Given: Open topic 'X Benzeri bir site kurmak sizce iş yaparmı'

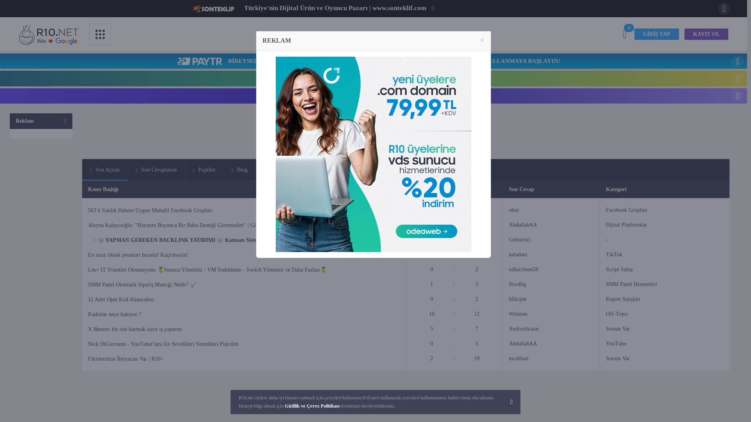Looking at the screenshot, I should 135,329.
